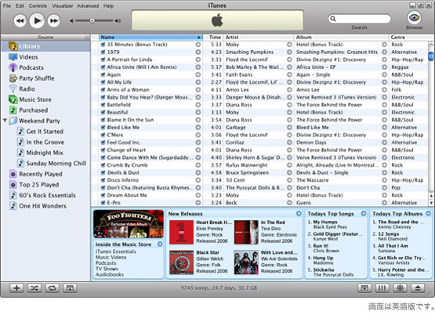Viewport: 435px width, 318px height.
Task: Open Podcasts in the source list
Action: coord(45,67)
